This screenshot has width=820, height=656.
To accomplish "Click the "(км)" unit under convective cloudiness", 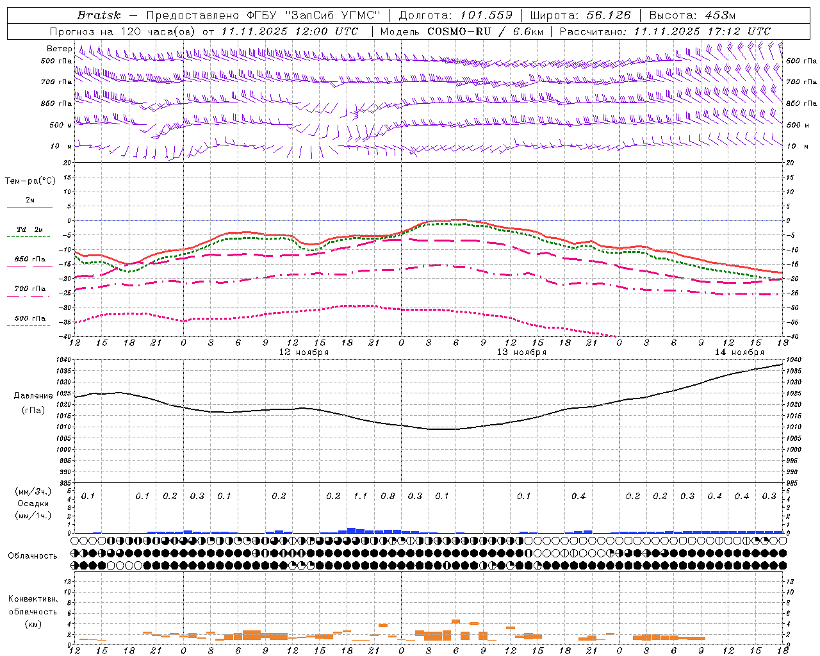I will coord(33,624).
